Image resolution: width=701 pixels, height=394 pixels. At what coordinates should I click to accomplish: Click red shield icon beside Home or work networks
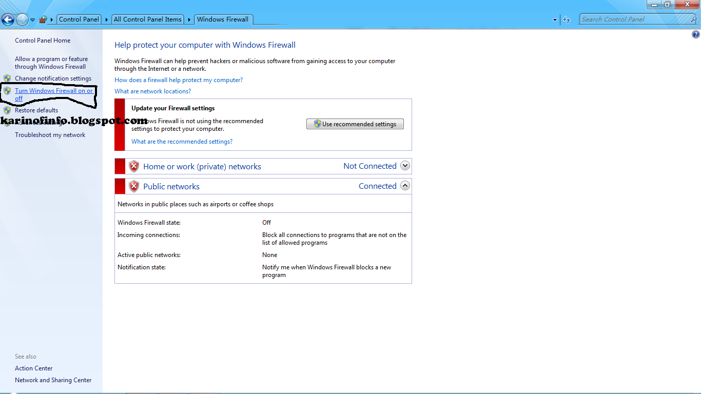[x=134, y=166]
